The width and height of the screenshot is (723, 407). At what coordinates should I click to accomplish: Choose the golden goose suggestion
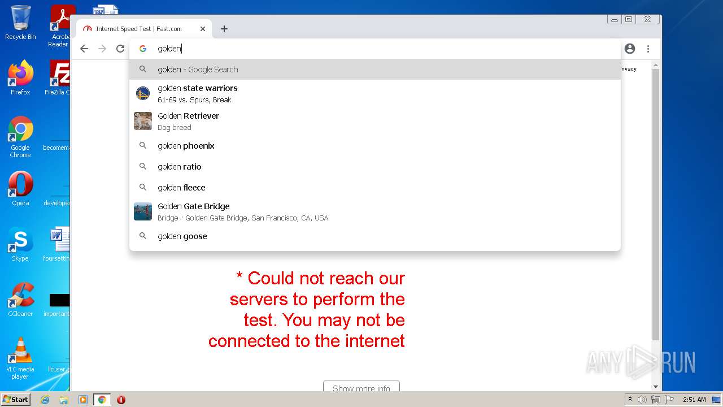[375, 236]
